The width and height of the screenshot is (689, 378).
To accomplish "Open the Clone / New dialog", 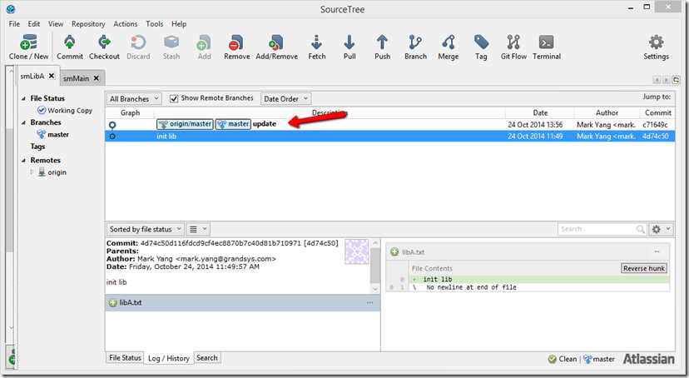I will [28, 47].
